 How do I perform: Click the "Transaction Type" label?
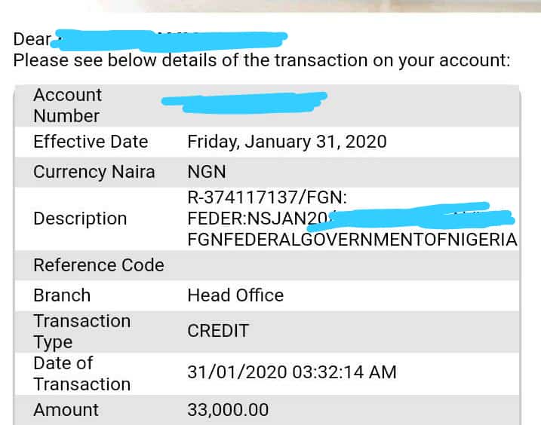tap(81, 332)
